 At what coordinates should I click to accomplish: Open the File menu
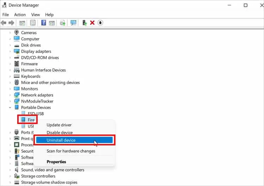pos(6,15)
